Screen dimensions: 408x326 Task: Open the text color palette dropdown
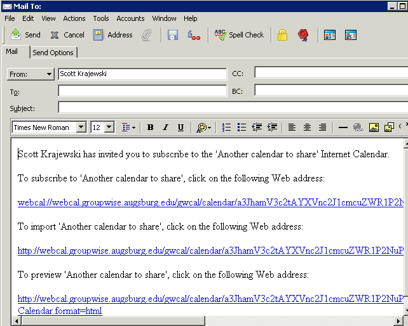click(x=203, y=127)
